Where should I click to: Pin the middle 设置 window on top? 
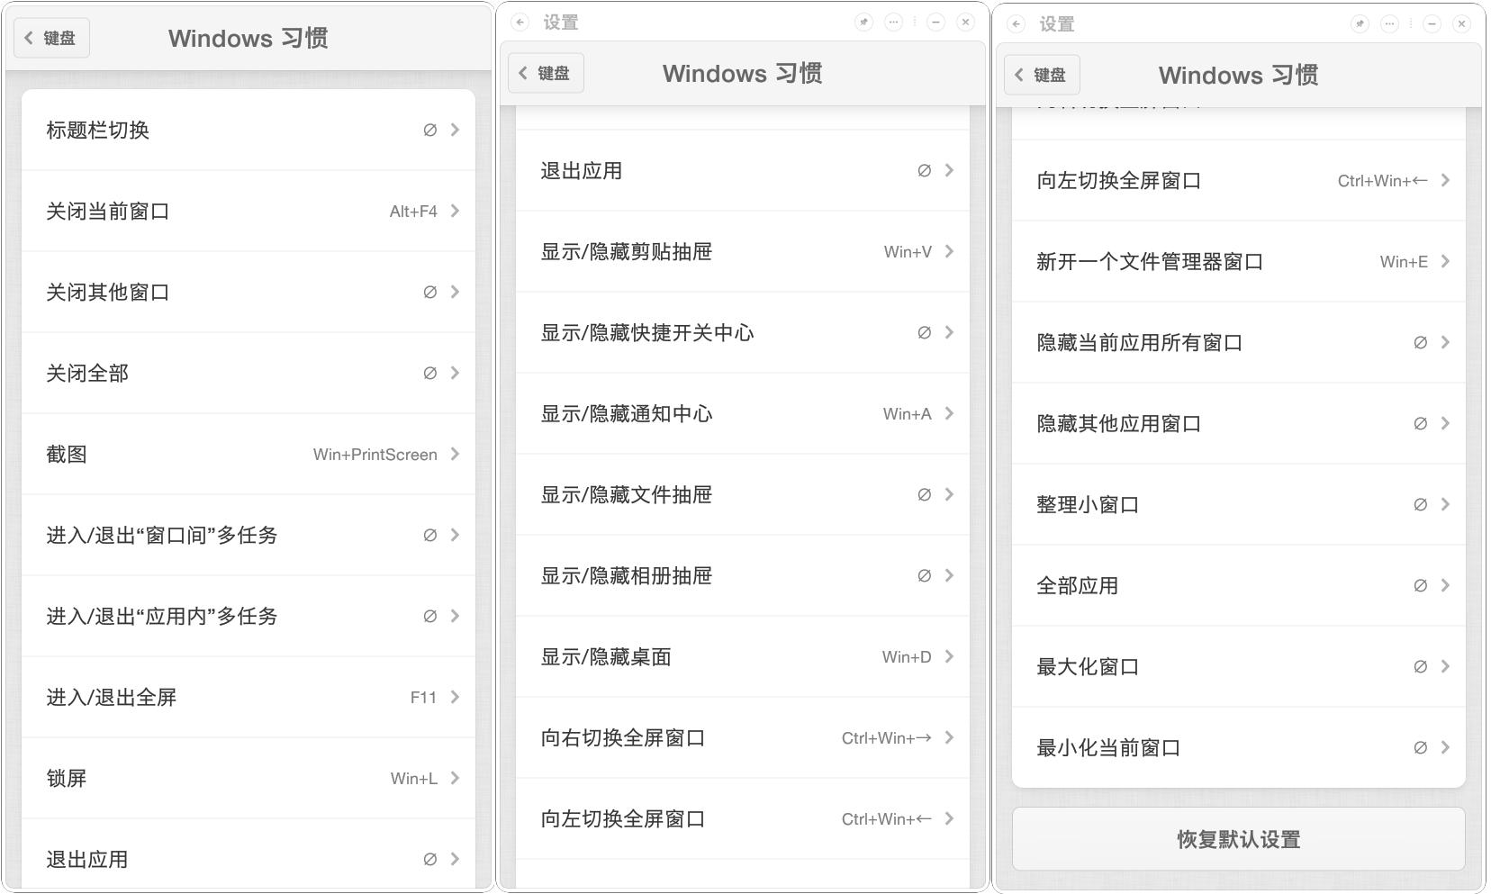tap(864, 22)
